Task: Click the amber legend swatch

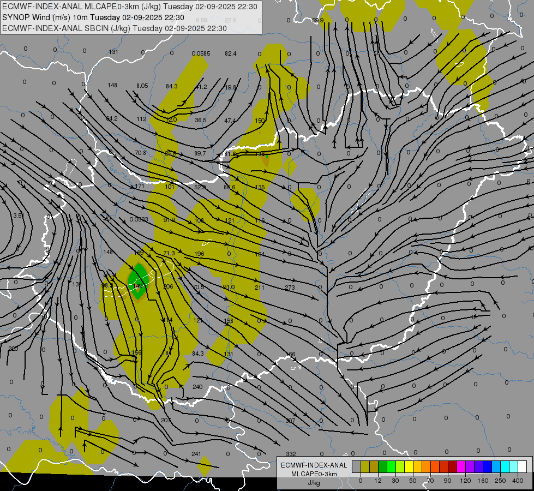Action: 417,466
